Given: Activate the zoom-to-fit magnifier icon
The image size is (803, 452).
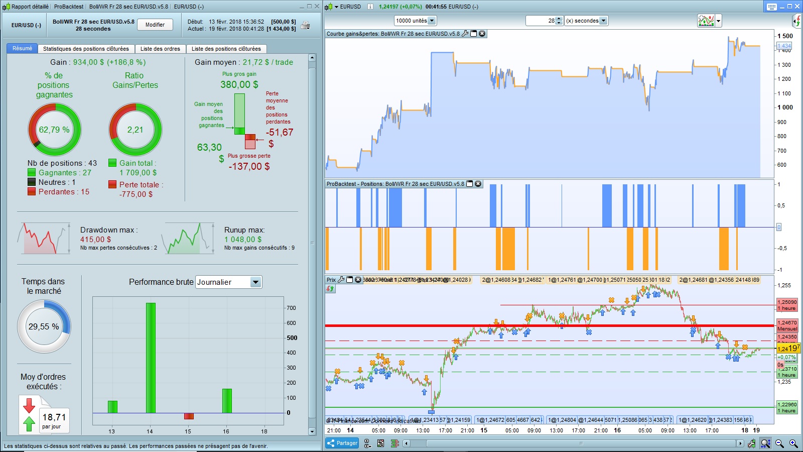Looking at the screenshot, I should [x=765, y=443].
